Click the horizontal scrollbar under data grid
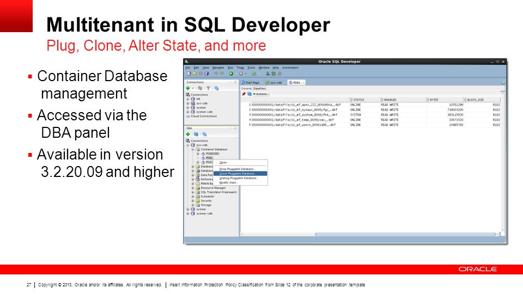The height and width of the screenshot is (294, 523). (405, 234)
